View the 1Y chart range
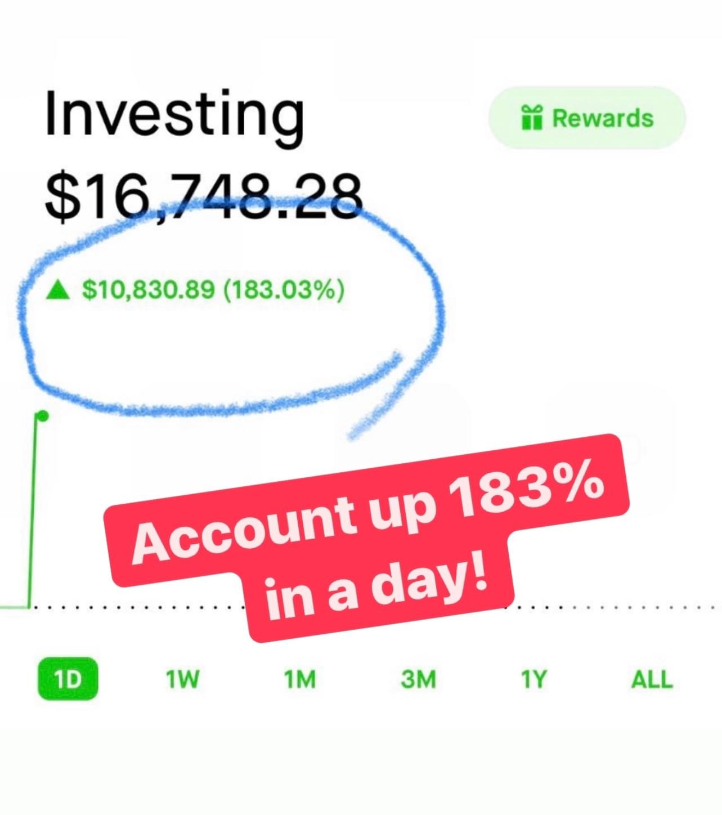Image resolution: width=722 pixels, height=815 pixels. click(533, 679)
